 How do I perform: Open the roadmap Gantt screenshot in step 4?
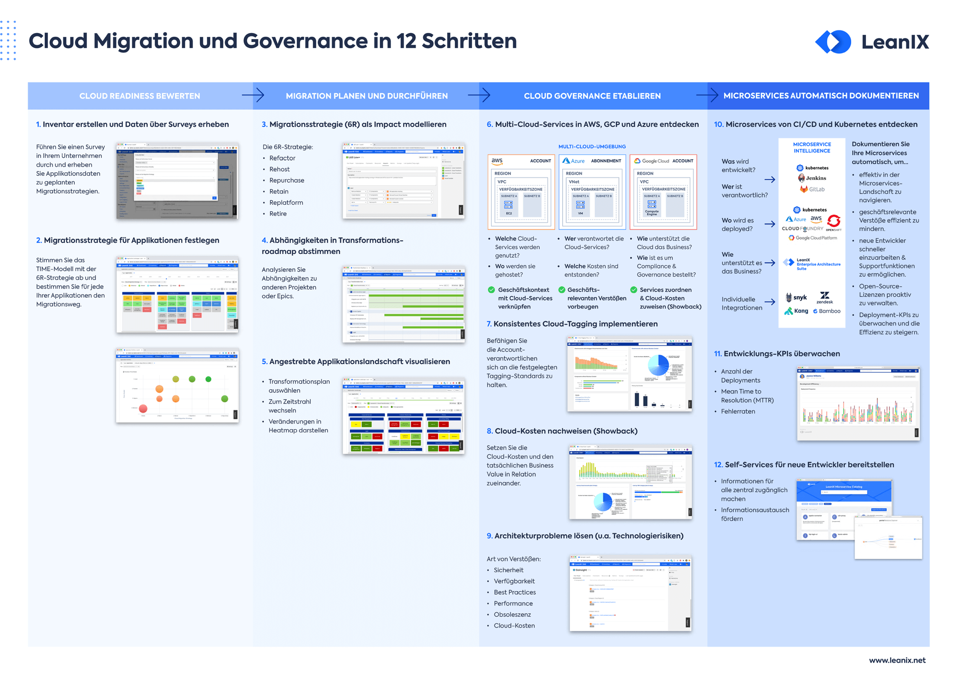pos(403,304)
